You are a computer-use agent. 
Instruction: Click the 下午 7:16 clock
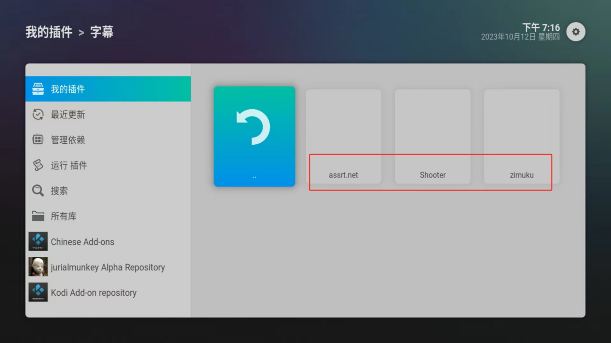pos(541,27)
